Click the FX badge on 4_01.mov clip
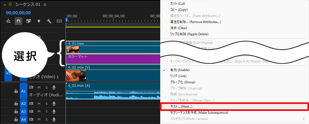Screen dimensions: 309x124 69,47
